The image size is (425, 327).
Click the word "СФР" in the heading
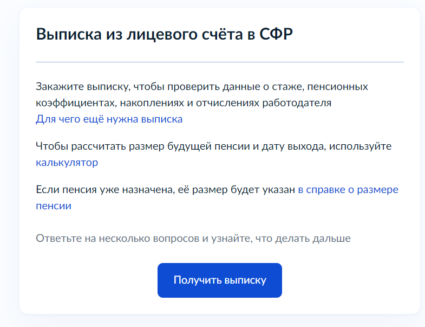[x=276, y=34]
